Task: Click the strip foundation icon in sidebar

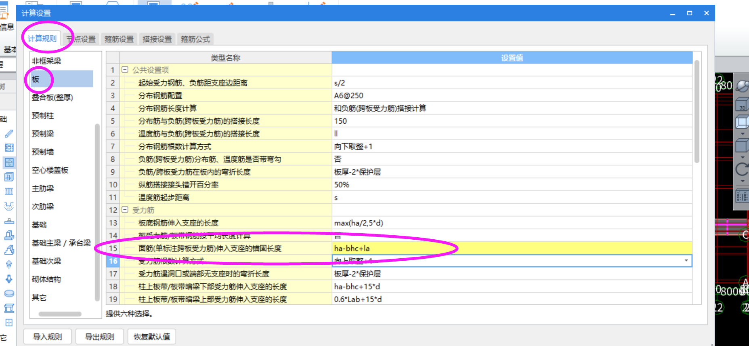Action: [9, 250]
